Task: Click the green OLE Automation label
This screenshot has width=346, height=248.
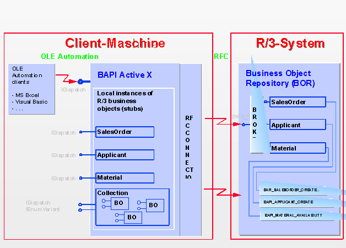Action: coord(70,56)
